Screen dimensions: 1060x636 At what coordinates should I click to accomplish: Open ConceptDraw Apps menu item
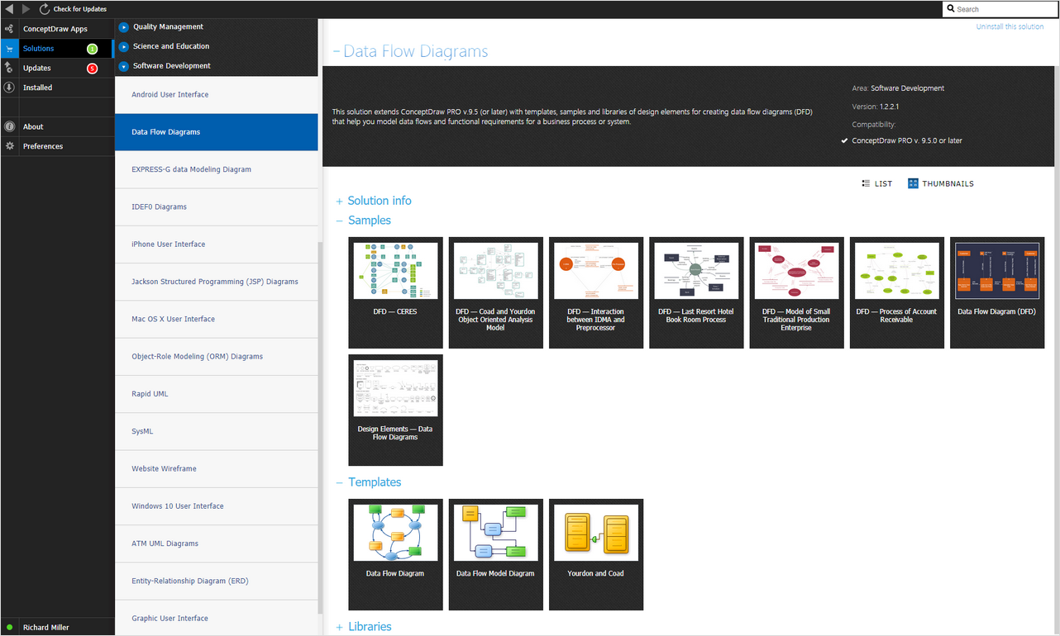point(55,29)
